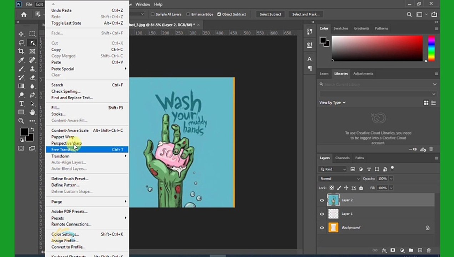Click the Select Subject button
Viewport: 454px width, 257px height.
click(270, 14)
